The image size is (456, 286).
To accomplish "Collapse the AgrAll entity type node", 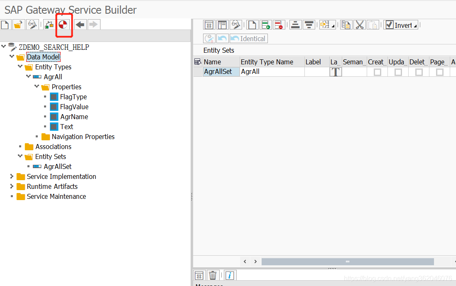I will pos(28,76).
